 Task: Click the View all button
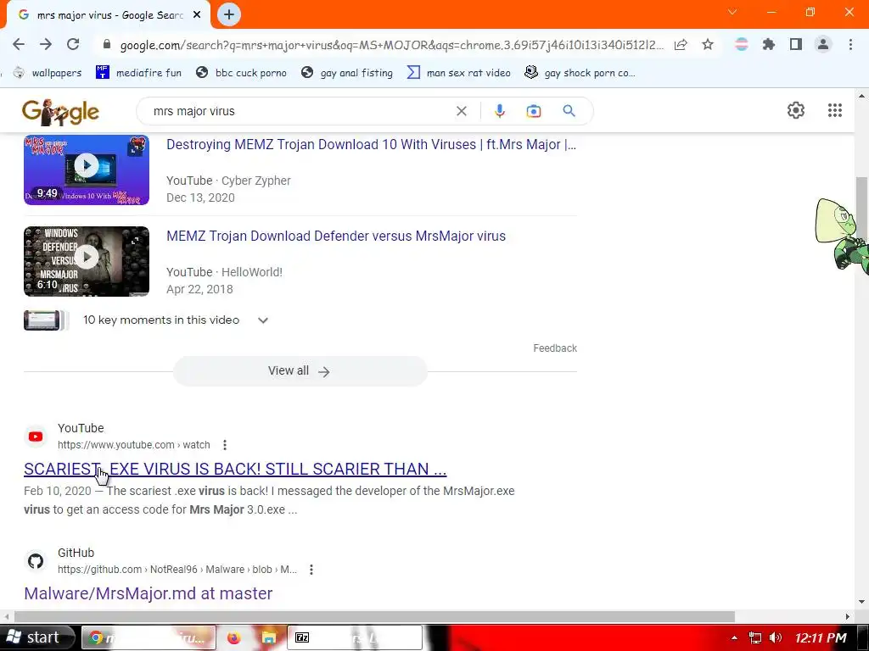pyautogui.click(x=300, y=371)
